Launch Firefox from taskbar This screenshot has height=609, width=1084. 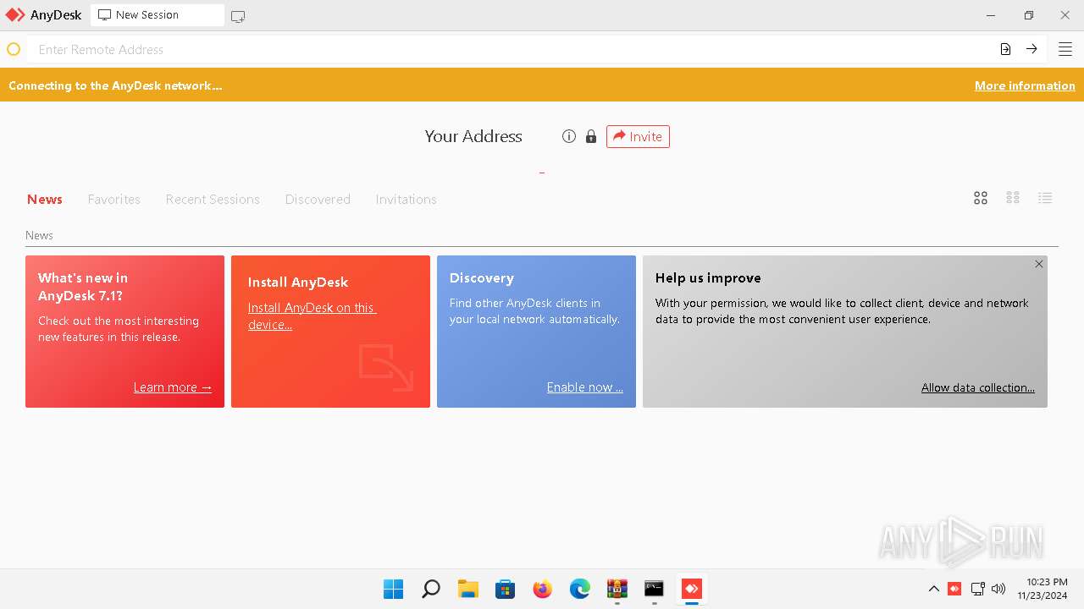543,589
